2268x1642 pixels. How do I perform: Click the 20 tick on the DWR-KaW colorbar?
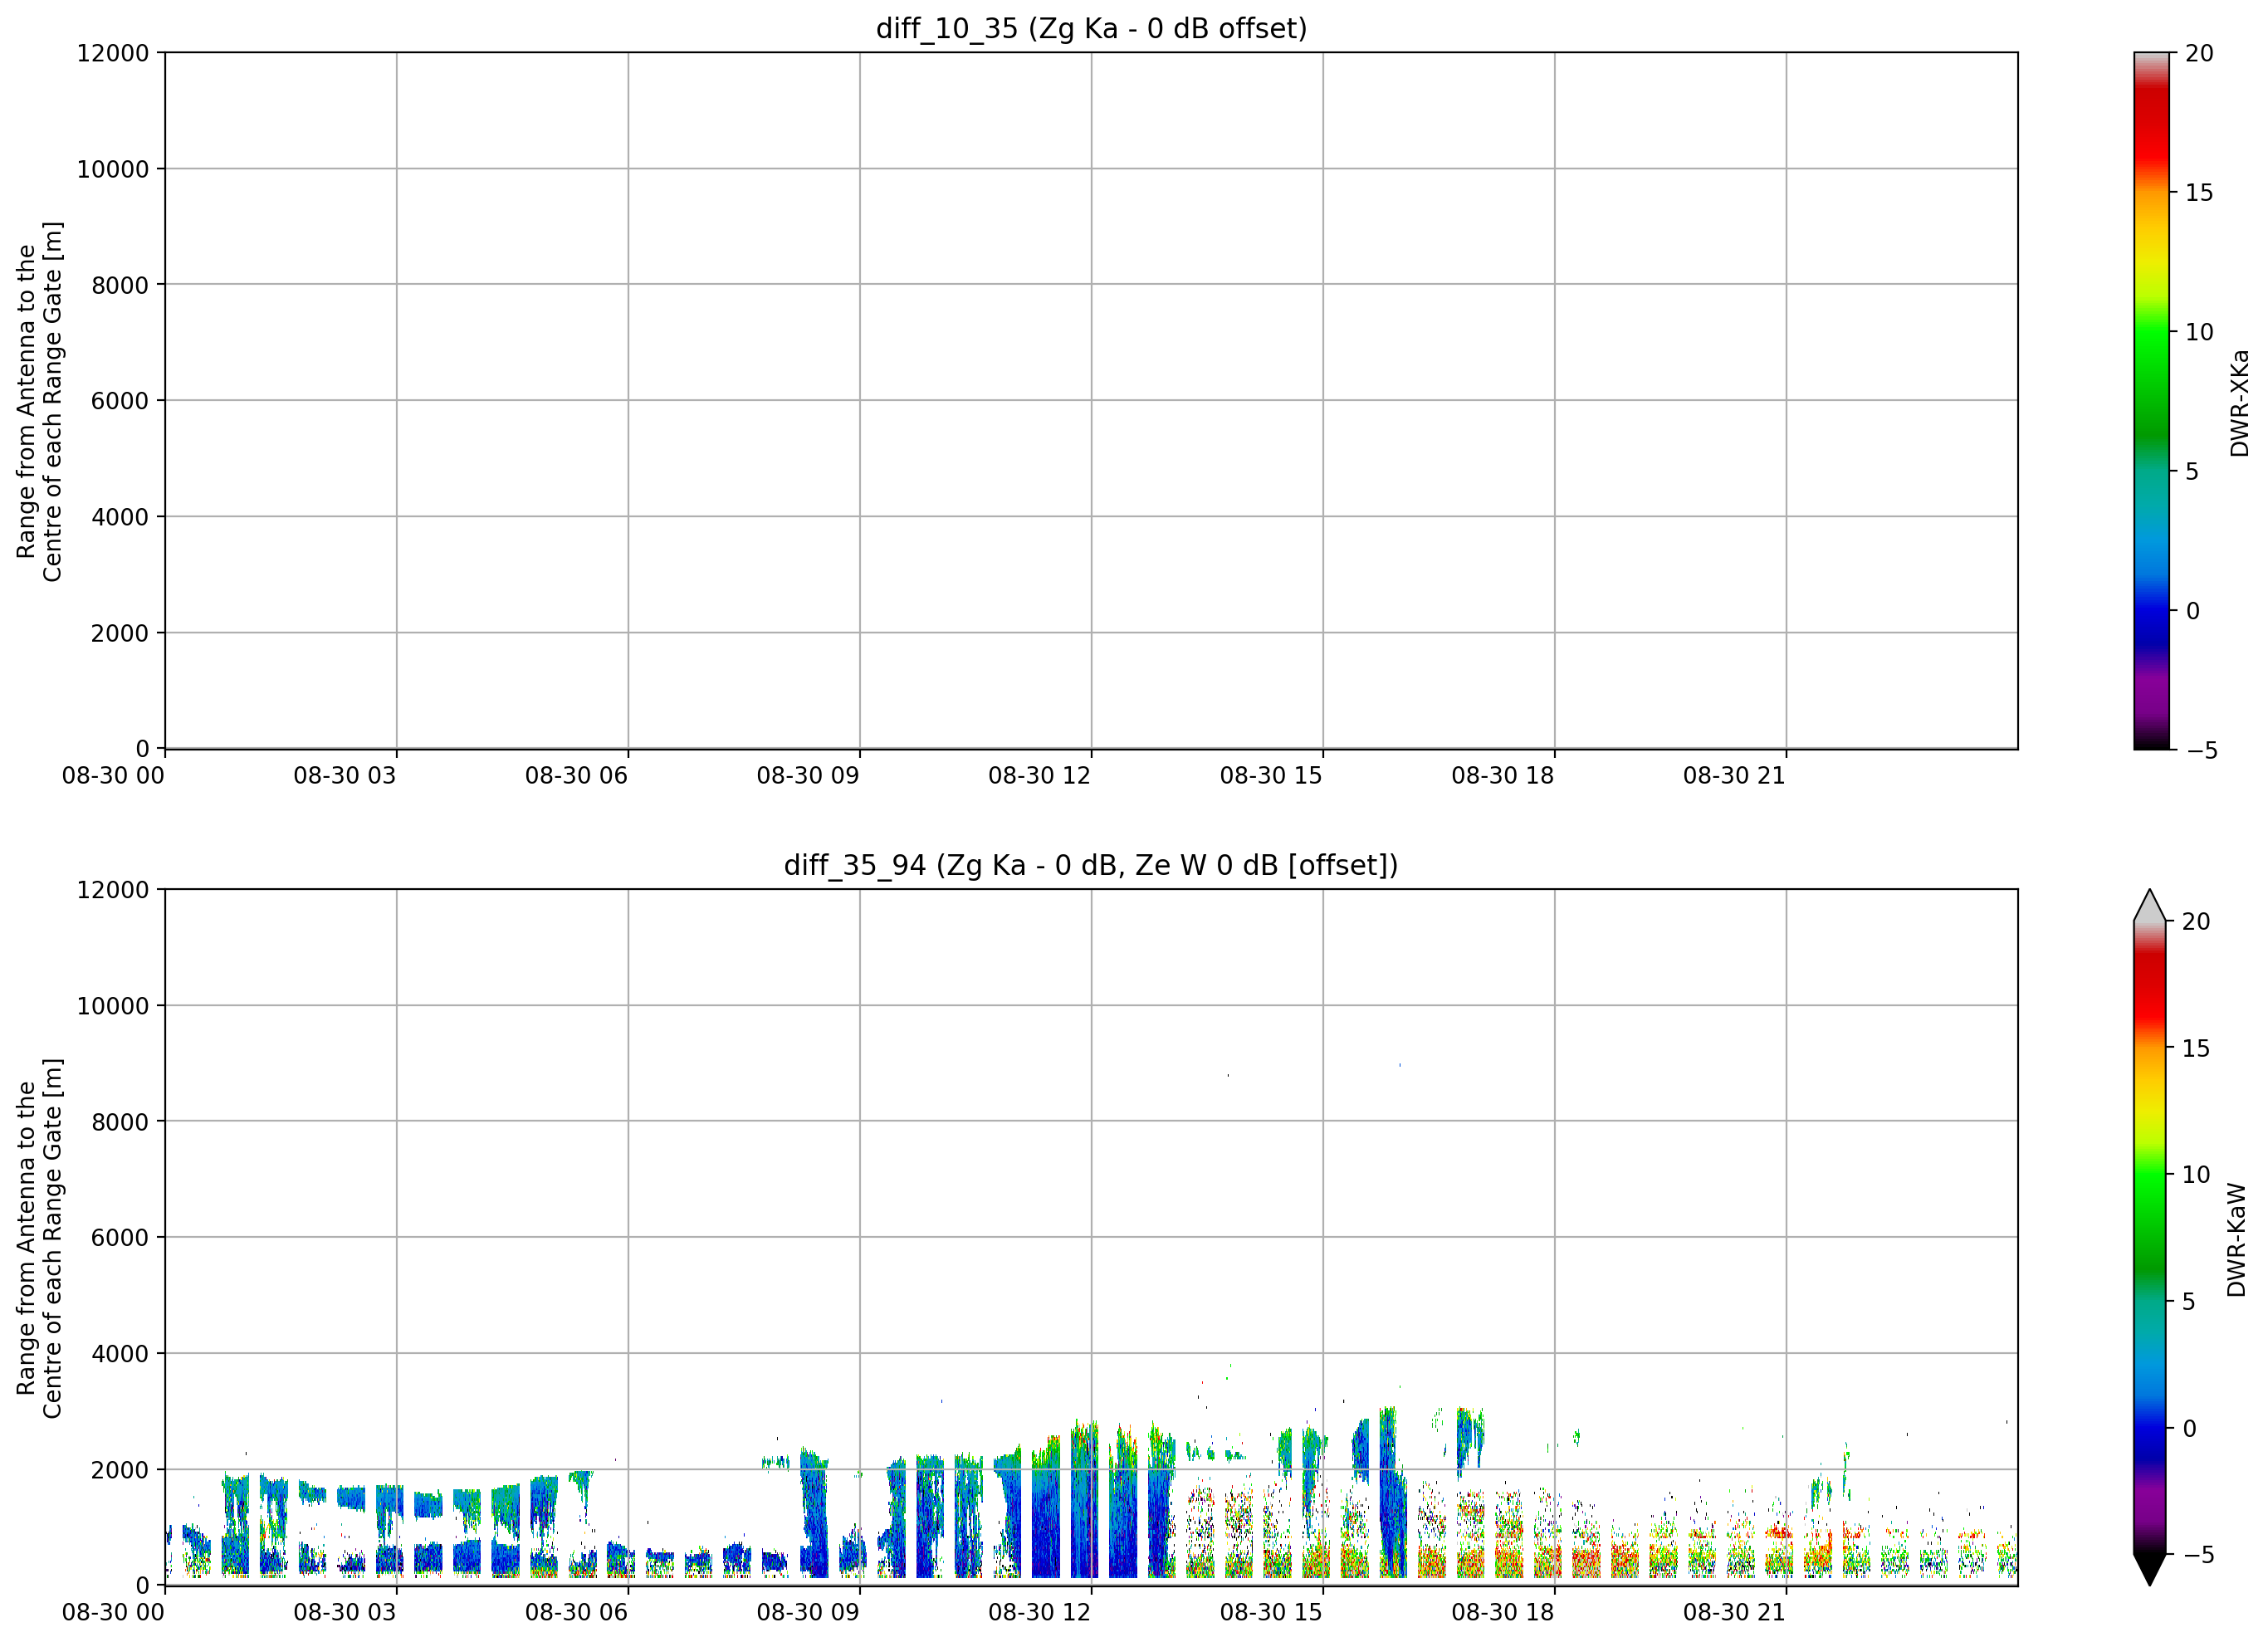[x=2196, y=921]
